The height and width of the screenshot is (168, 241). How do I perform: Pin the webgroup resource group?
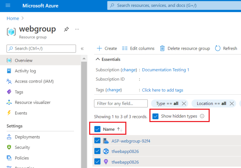66,29
